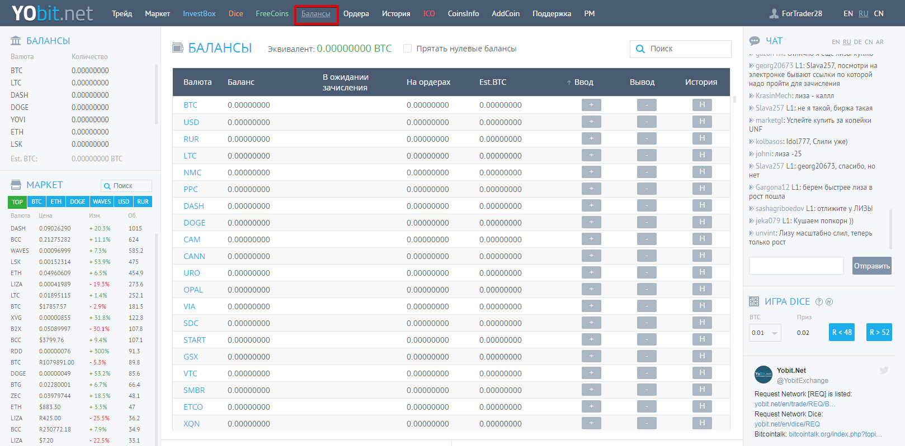
Task: Click the deposit plus button for USD row
Action: (x=591, y=122)
